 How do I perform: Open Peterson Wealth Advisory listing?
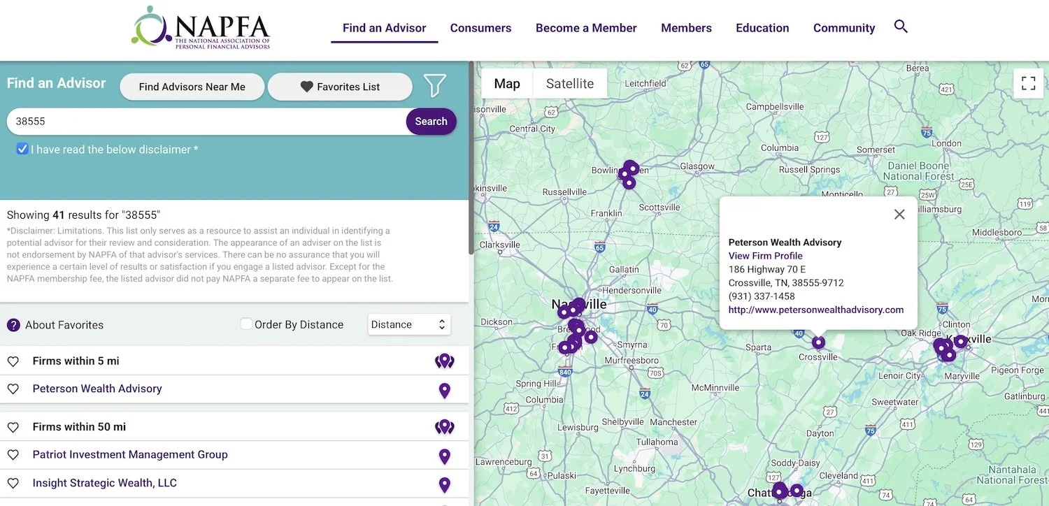(97, 389)
